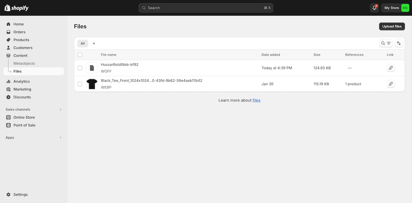Screen dimensions: 412x203
Task: Open the black tee thumbnail preview
Action: coord(92,84)
